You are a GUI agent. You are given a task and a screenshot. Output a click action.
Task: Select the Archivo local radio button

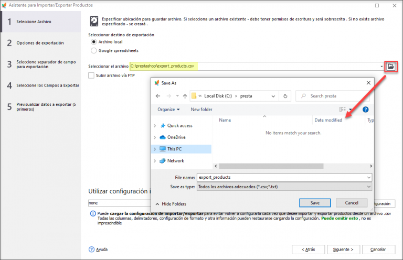pyautogui.click(x=93, y=42)
